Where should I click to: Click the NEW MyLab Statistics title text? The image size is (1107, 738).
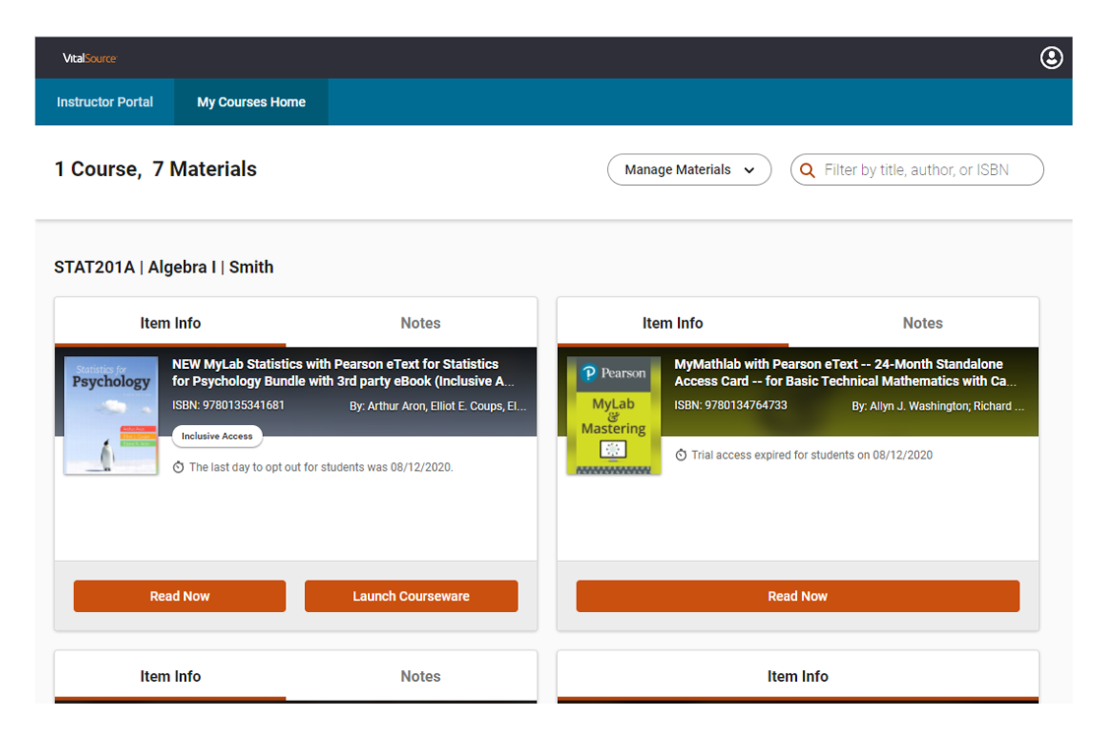pos(343,372)
